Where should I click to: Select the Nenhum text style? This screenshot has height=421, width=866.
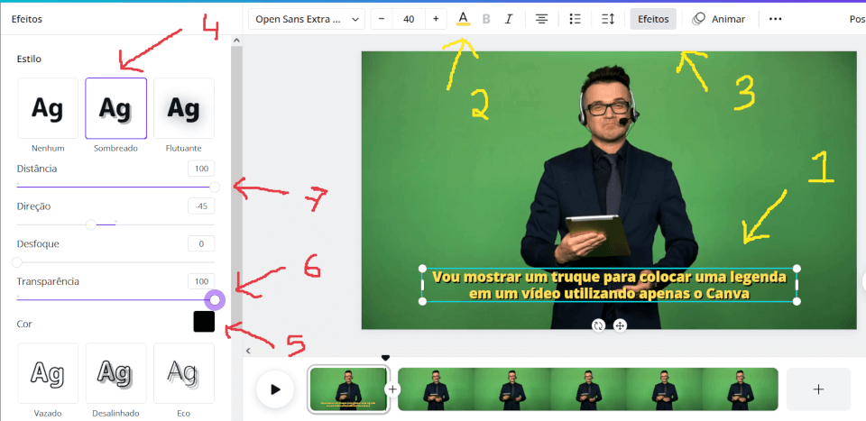click(x=48, y=108)
